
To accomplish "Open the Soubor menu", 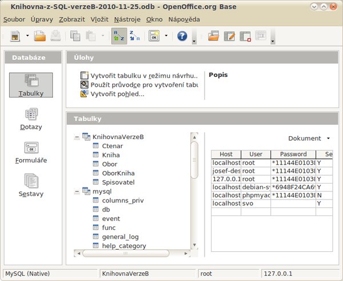I will tap(14, 19).
